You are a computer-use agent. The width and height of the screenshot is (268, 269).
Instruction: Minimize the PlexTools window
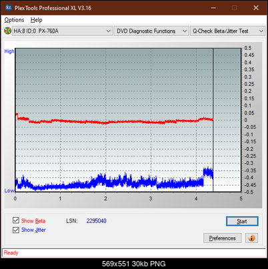(213, 8)
